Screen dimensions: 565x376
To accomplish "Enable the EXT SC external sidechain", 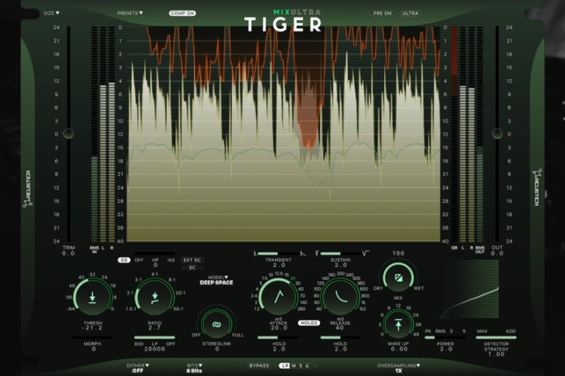I will (191, 260).
